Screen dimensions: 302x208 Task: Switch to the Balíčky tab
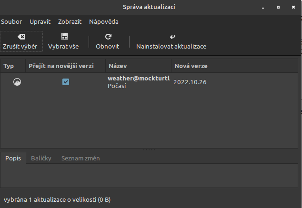pyautogui.click(x=41, y=158)
